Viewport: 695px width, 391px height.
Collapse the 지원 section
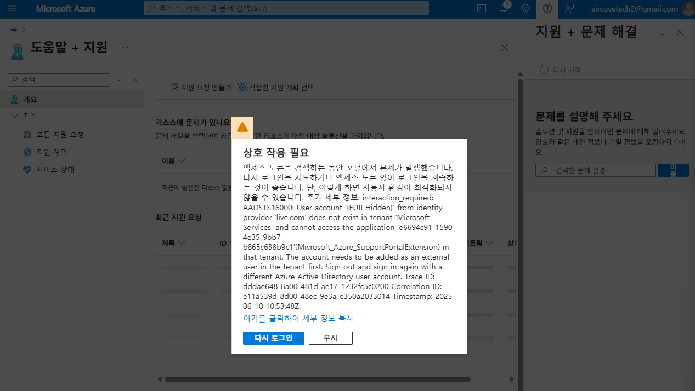pos(14,116)
